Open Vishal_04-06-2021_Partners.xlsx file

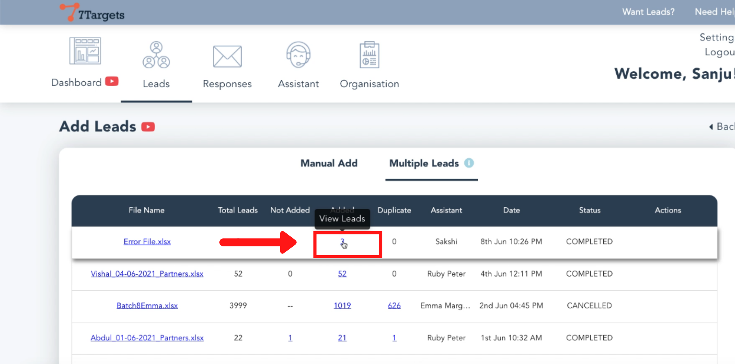(x=147, y=274)
